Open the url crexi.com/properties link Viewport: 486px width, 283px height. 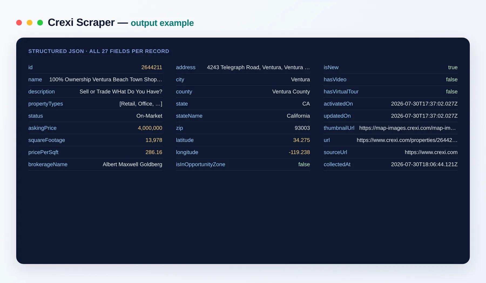[x=407, y=140]
